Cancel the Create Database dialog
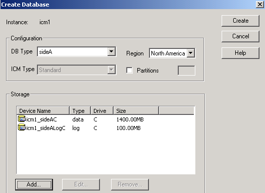The width and height of the screenshot is (265, 193). click(x=240, y=36)
